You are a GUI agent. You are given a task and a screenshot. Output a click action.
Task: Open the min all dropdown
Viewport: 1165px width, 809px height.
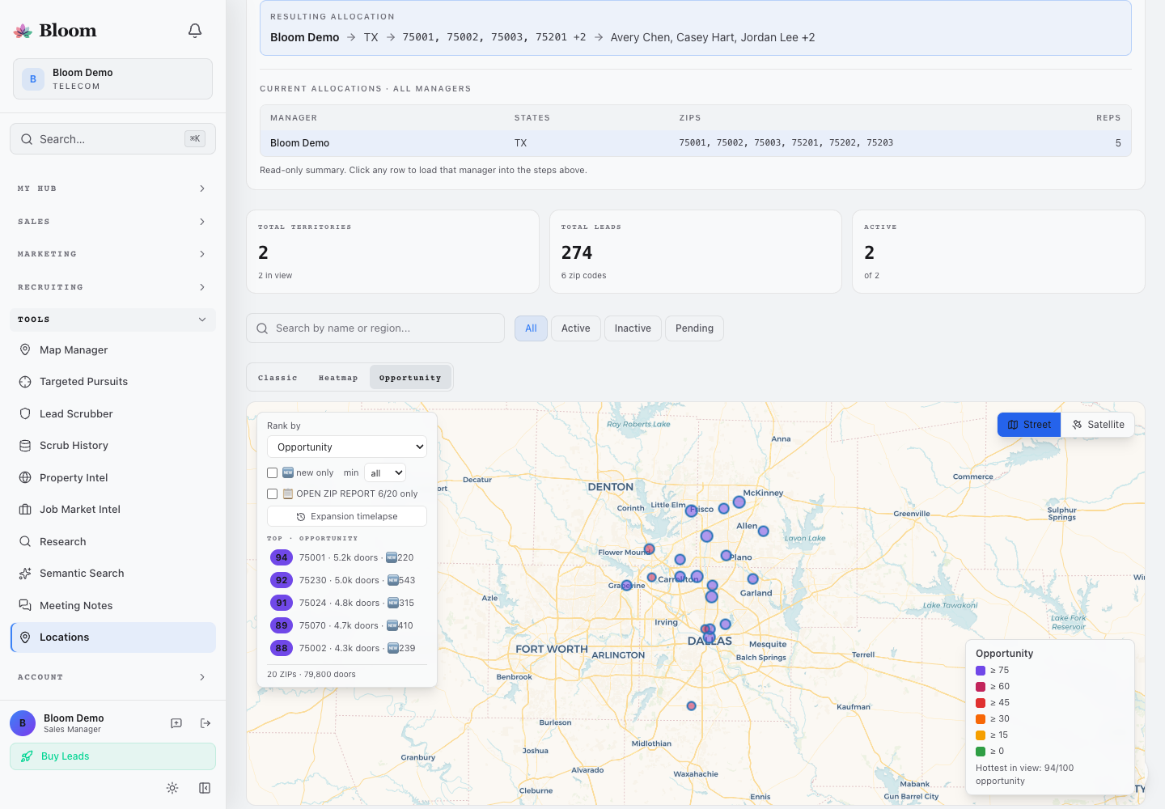(385, 473)
